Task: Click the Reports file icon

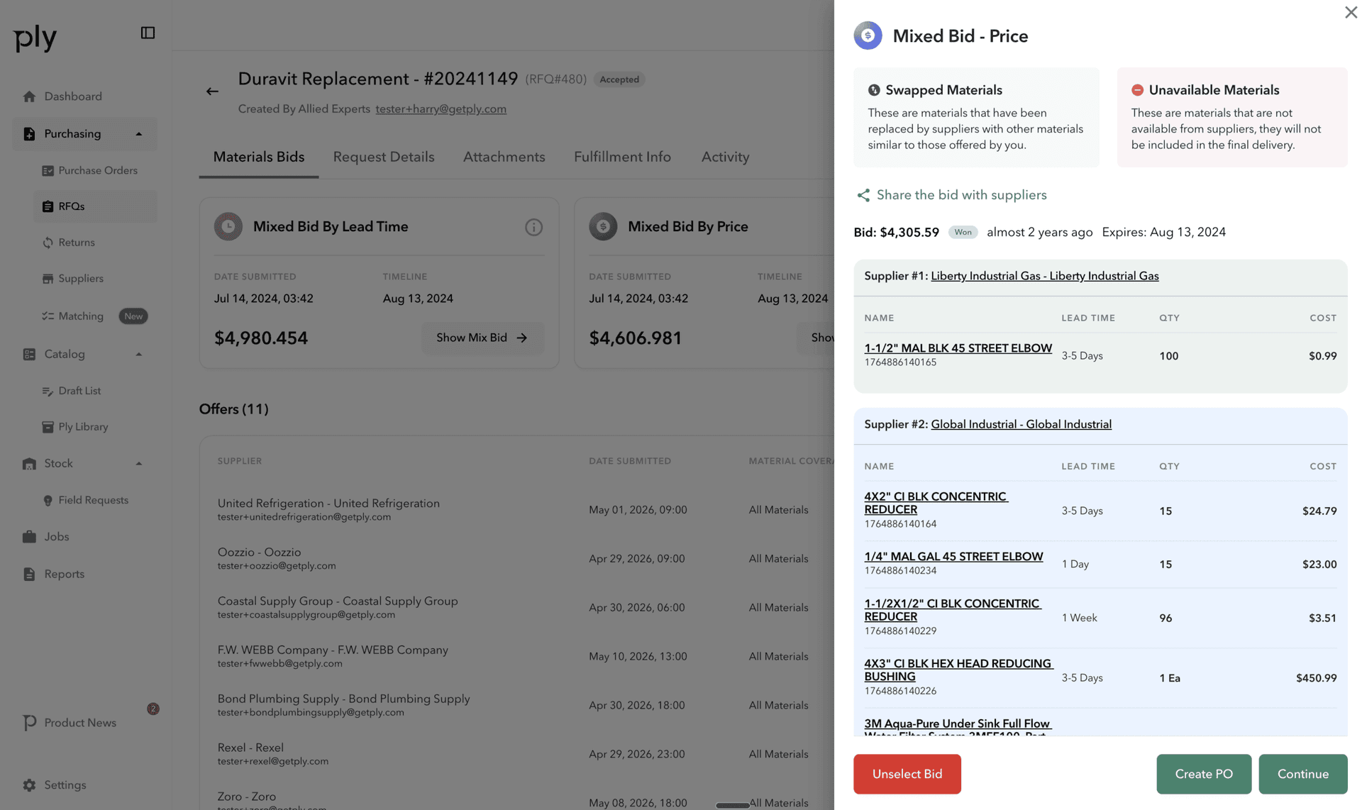Action: tap(29, 575)
